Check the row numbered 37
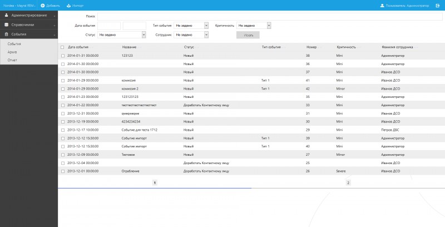The image size is (445, 227). [63, 72]
